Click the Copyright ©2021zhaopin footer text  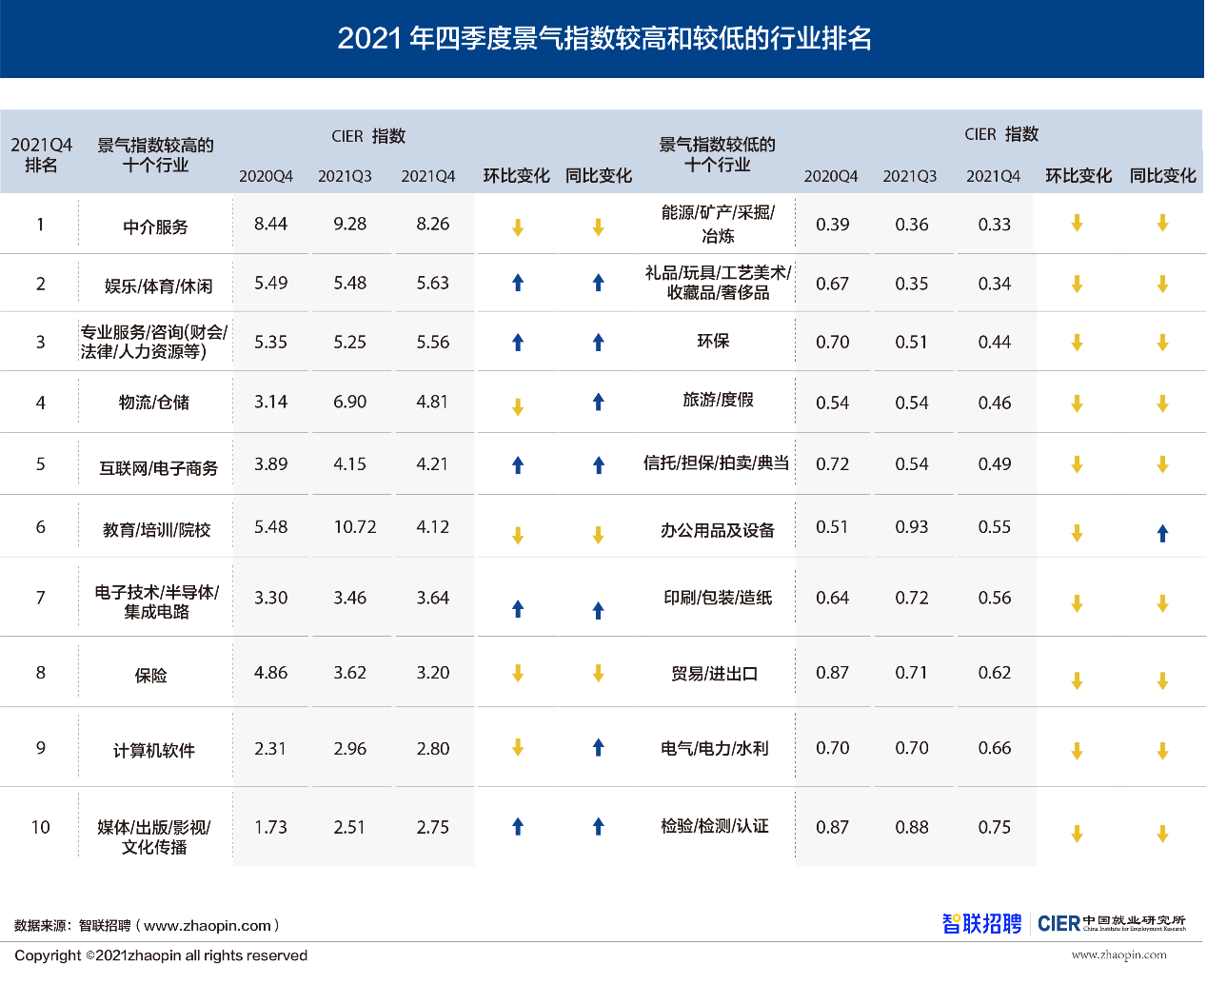(161, 955)
